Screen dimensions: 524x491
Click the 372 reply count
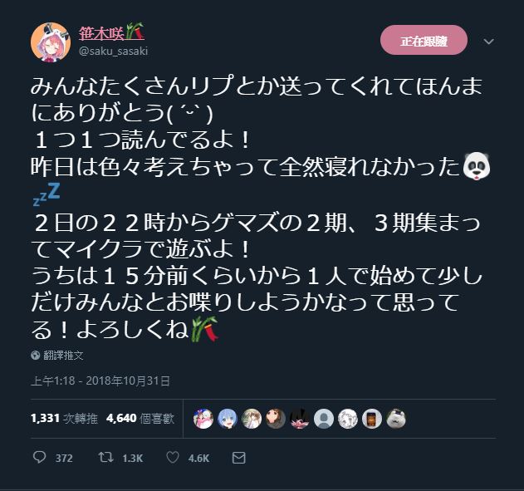point(64,458)
